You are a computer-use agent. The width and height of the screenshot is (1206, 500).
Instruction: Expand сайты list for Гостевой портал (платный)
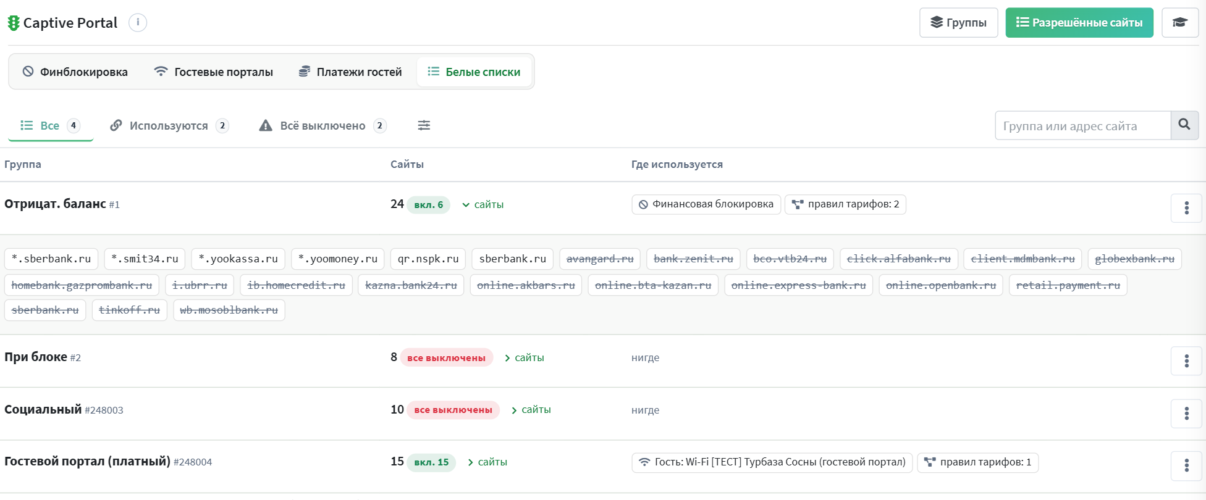(x=487, y=462)
